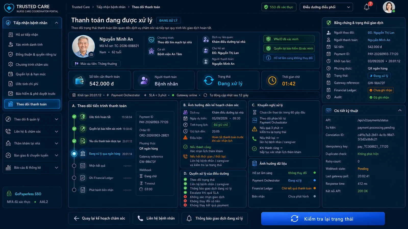The width and height of the screenshot is (408, 229).
Task: Click the clock icon in Thời gian chờ card
Action: click(x=272, y=80)
